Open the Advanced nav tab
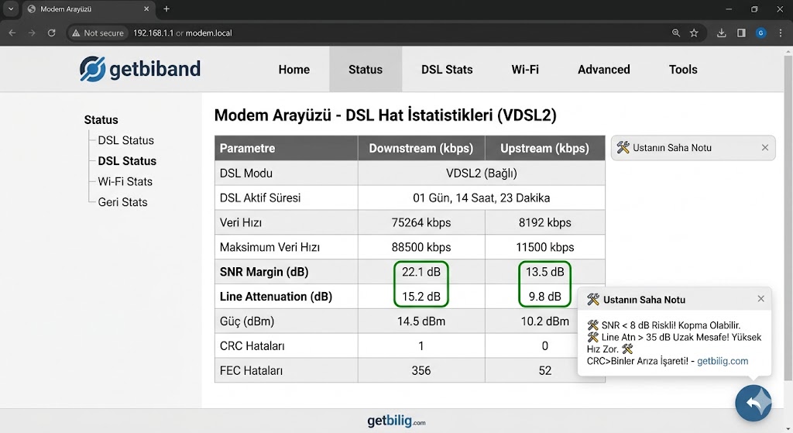The image size is (793, 433). [604, 69]
